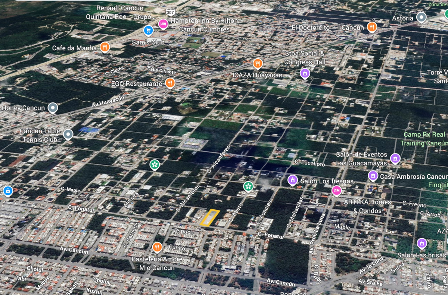Select the Tabi street label
This screenshot has width=448, height=295.
point(21,279)
